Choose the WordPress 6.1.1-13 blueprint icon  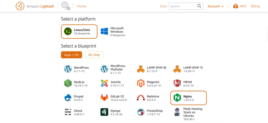coord(68,69)
